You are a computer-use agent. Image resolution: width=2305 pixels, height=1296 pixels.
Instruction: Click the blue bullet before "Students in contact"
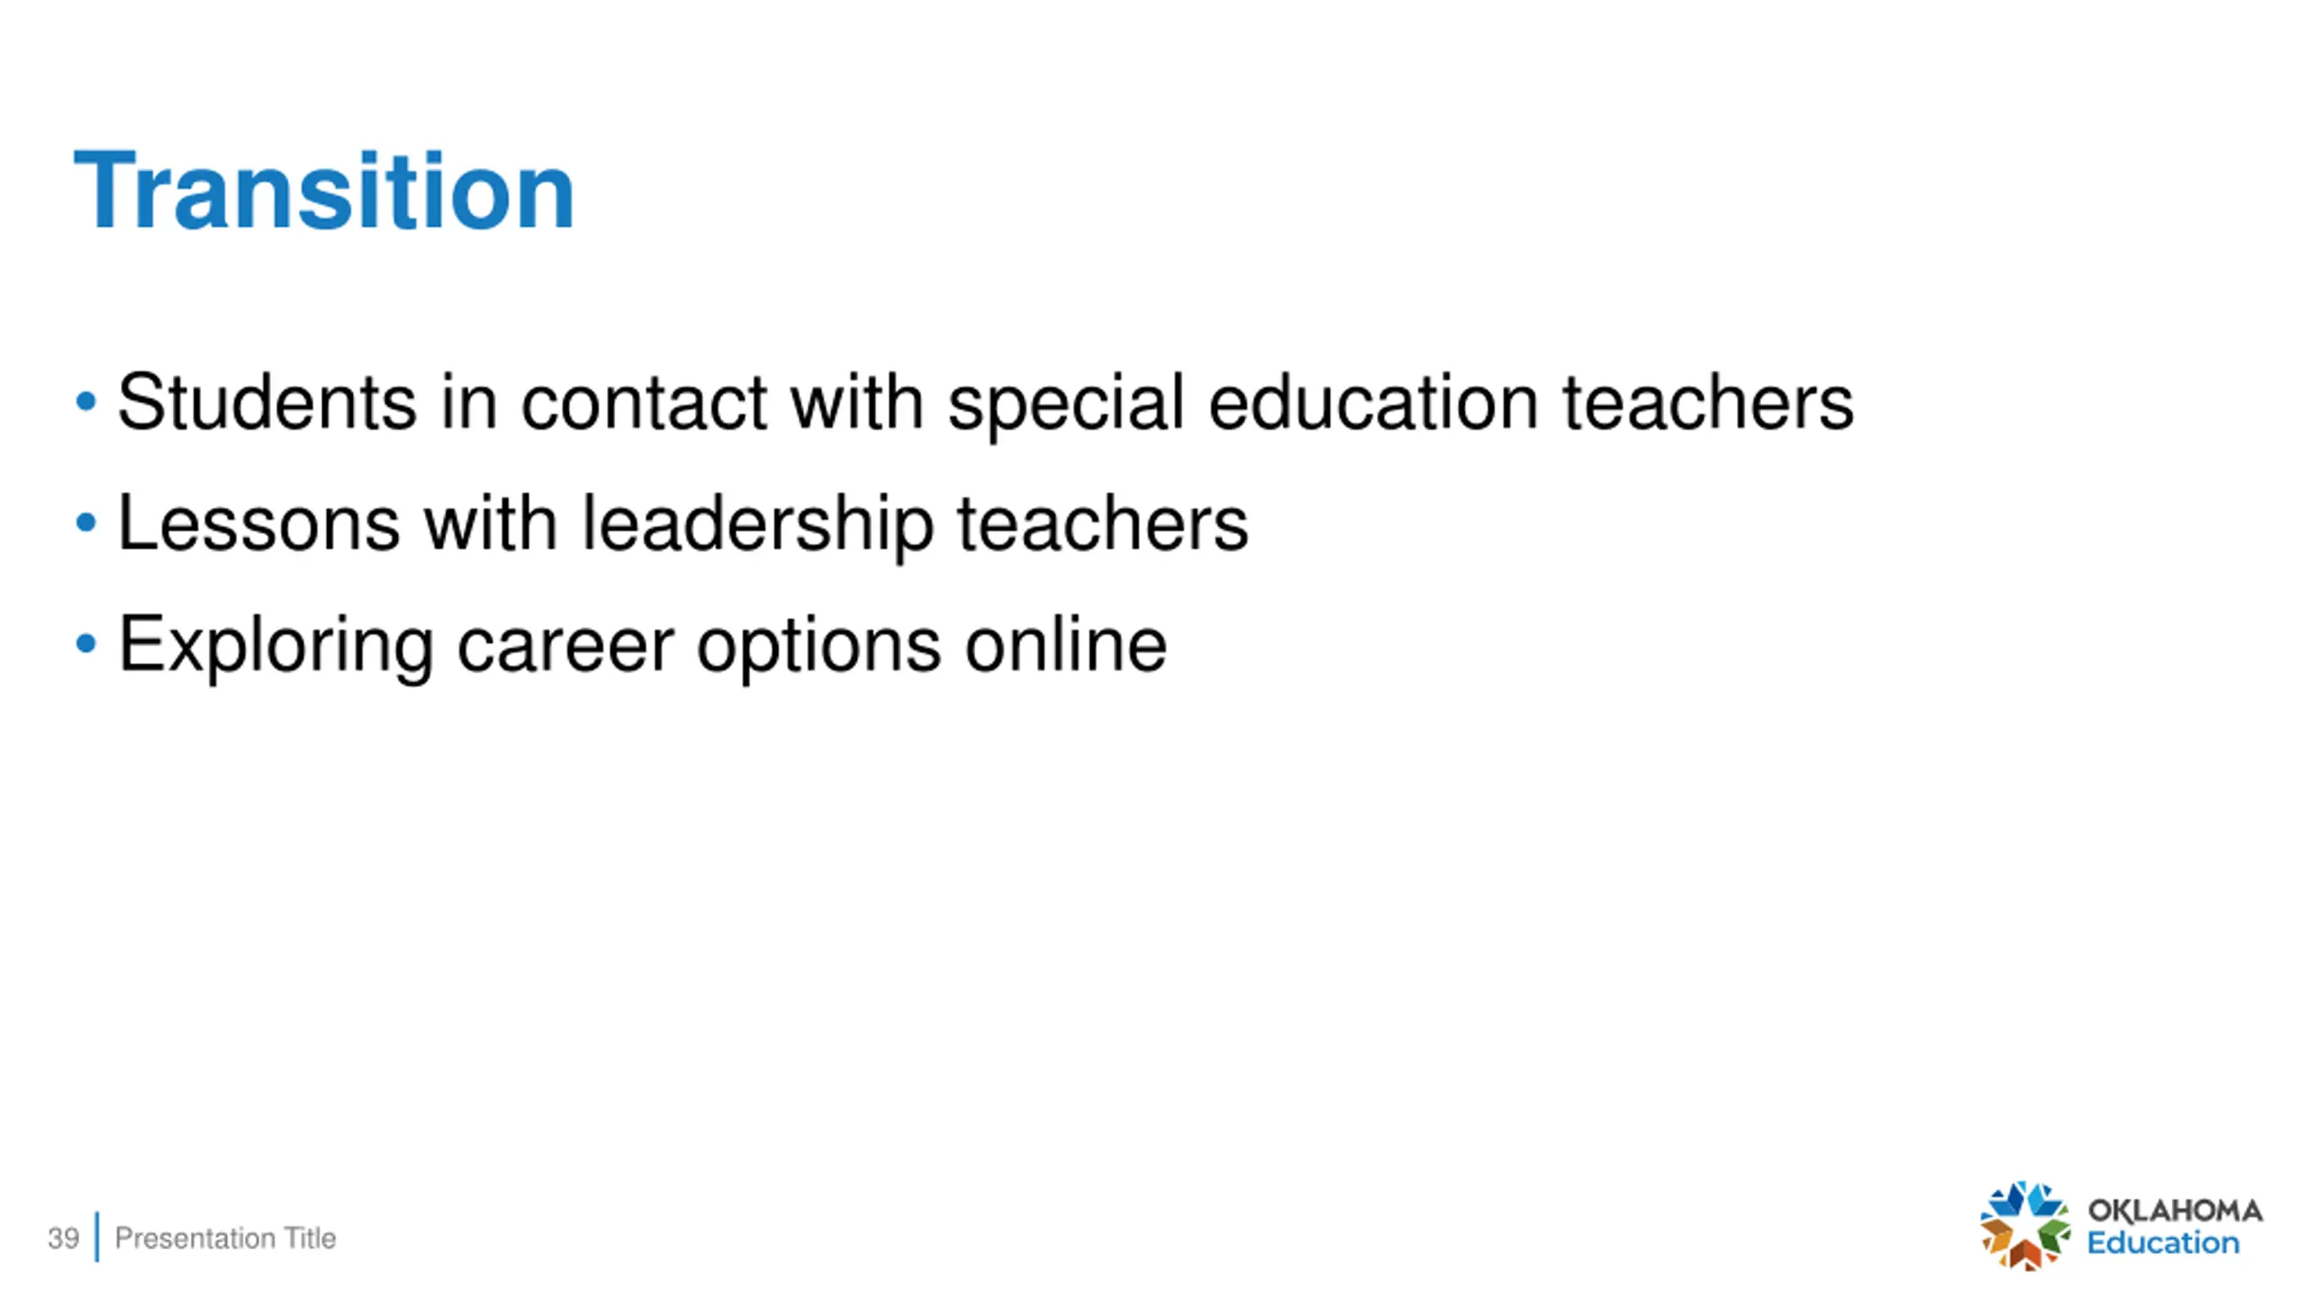[86, 401]
